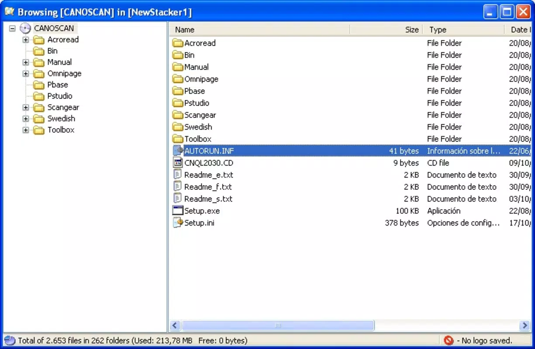This screenshot has height=349, width=535.
Task: Select the Setup.ini file name
Action: (199, 222)
